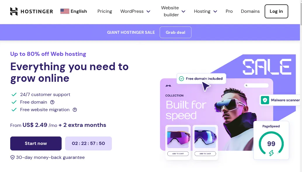Go to the Domains page
Viewport: 302px width, 172px height.
[x=250, y=11]
